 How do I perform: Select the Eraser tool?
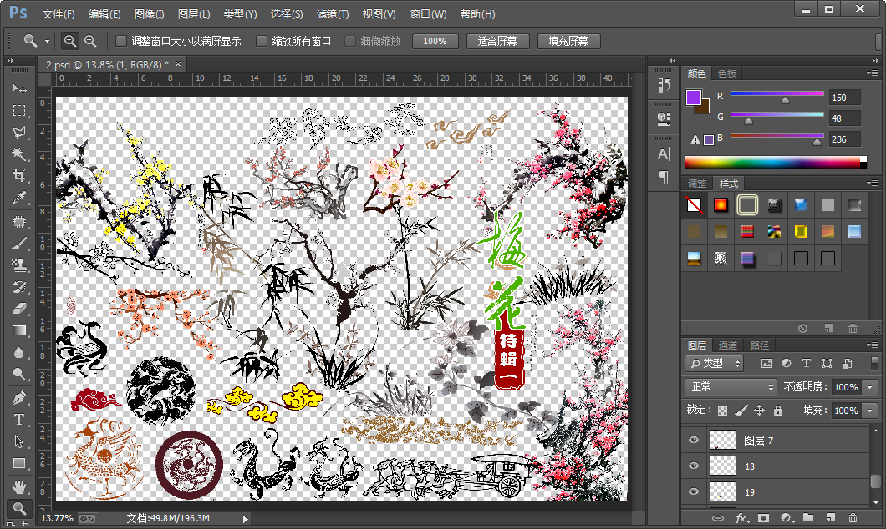click(x=18, y=309)
